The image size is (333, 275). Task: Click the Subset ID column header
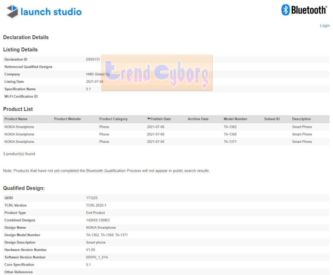click(x=272, y=119)
